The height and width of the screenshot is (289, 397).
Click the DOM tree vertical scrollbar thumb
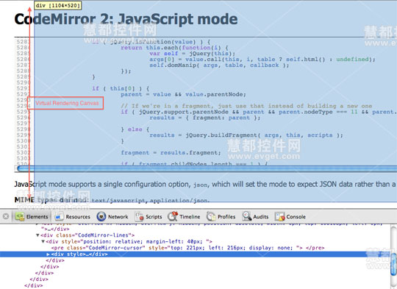pos(394,263)
